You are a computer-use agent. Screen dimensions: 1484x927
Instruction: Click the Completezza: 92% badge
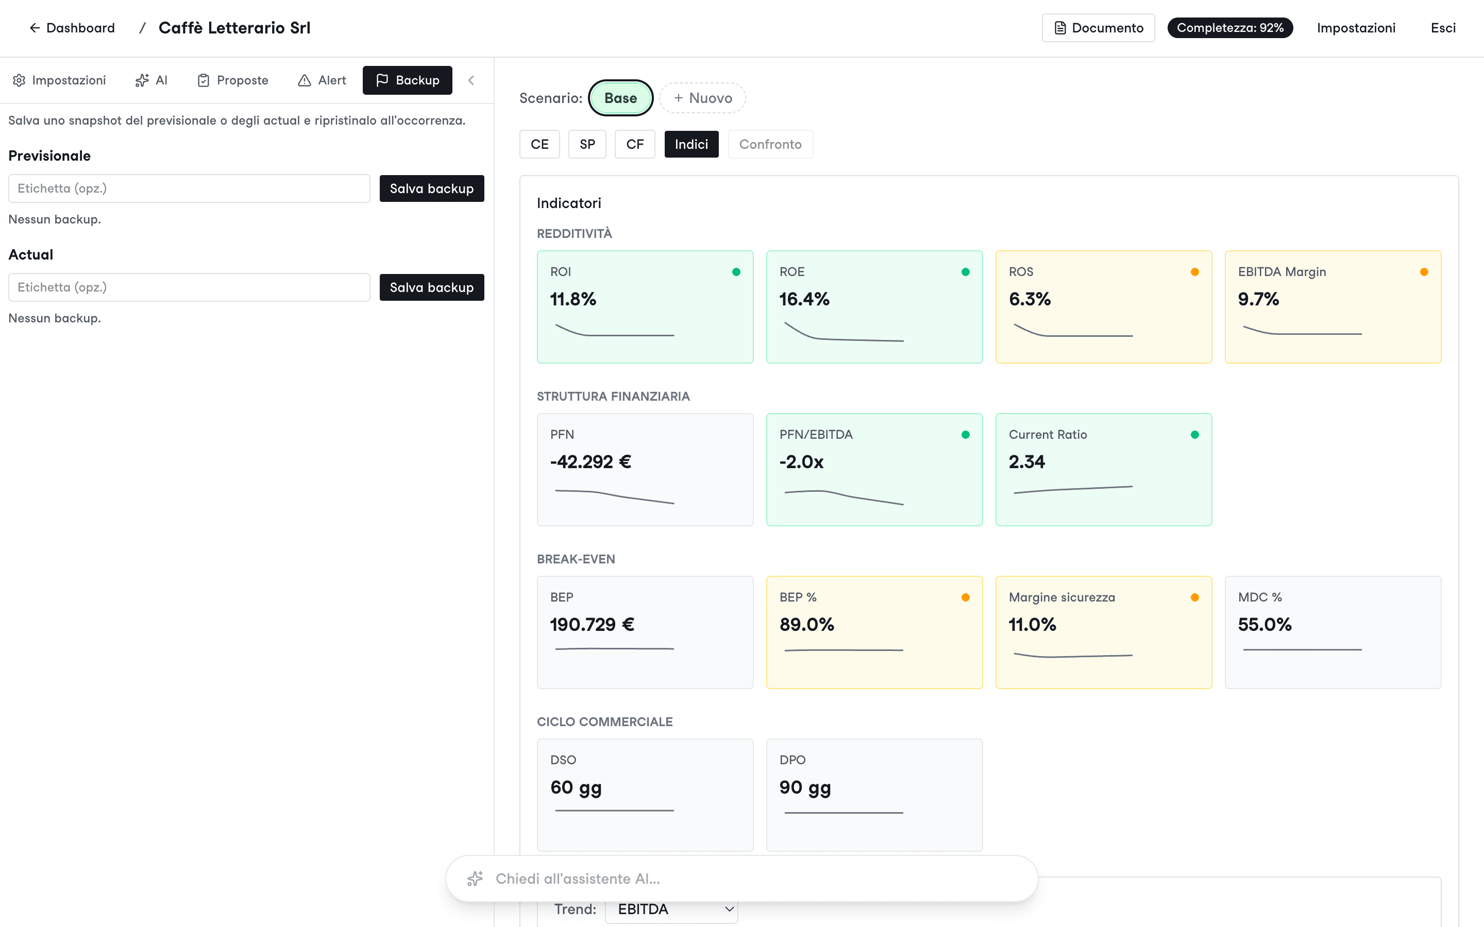pyautogui.click(x=1229, y=28)
